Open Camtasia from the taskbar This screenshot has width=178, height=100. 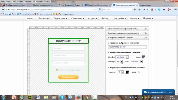click(95, 97)
